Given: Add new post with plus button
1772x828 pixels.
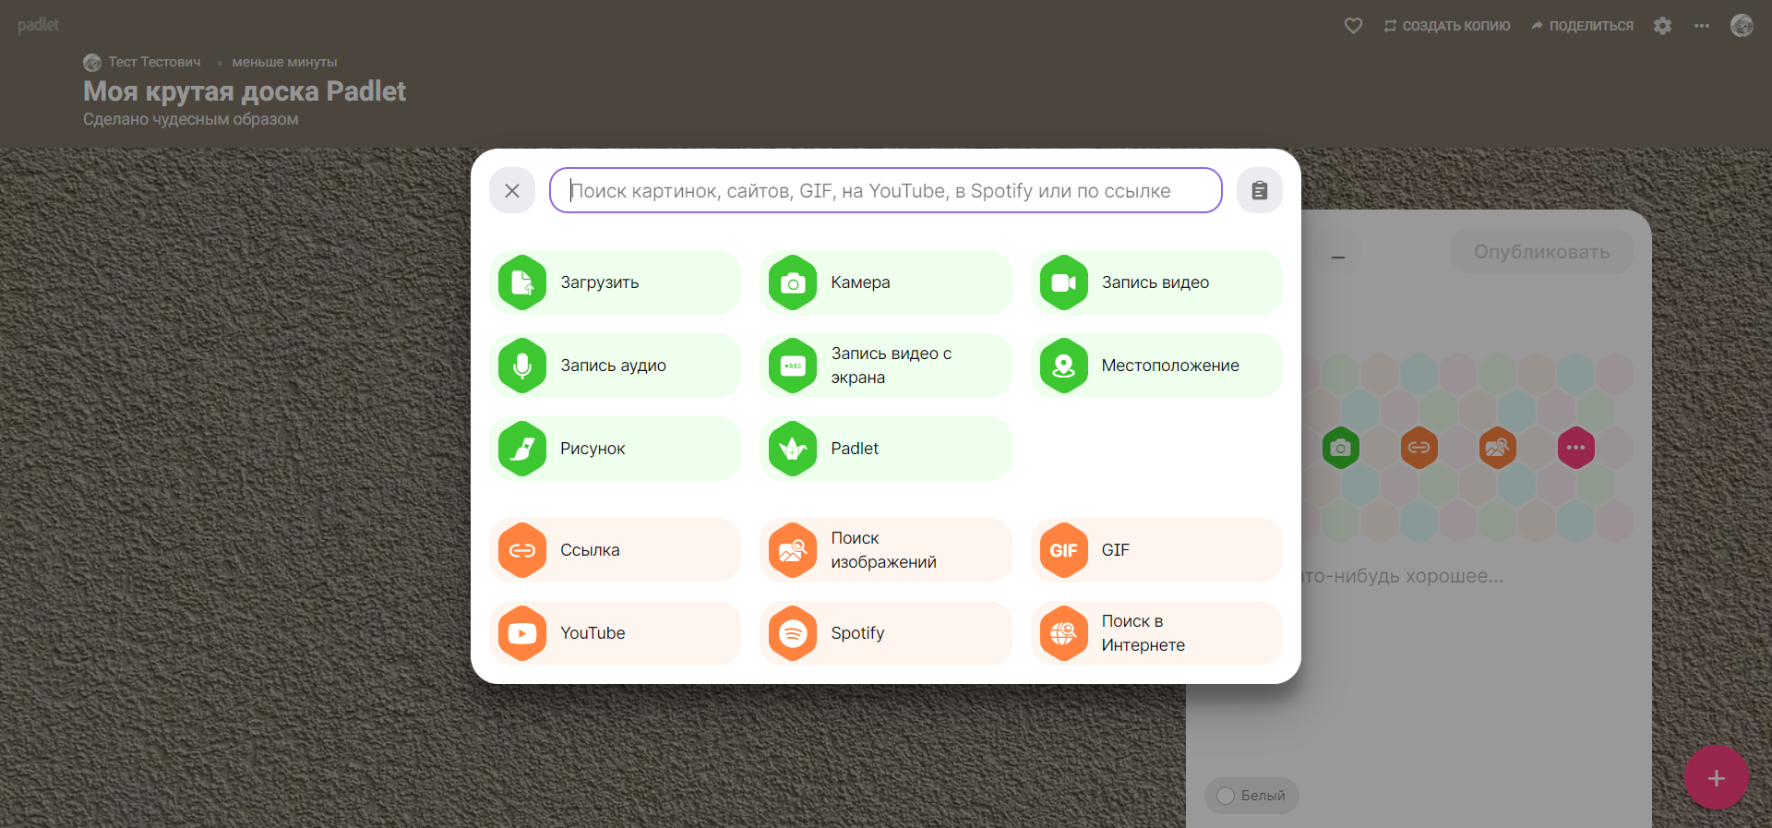Looking at the screenshot, I should click(x=1717, y=778).
